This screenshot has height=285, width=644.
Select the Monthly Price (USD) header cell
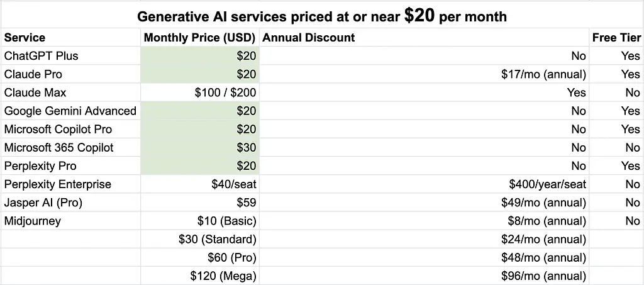(x=199, y=38)
